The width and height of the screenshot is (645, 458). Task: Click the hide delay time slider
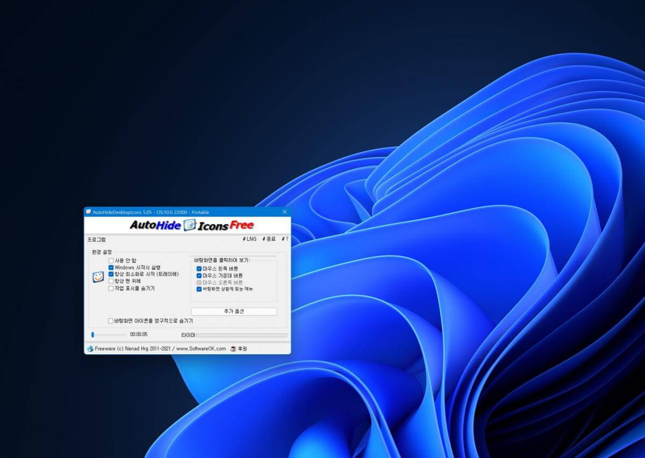click(109, 335)
